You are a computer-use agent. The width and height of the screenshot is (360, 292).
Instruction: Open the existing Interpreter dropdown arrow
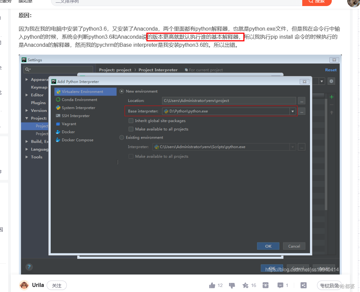point(292,147)
